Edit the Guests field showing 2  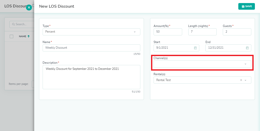(x=237, y=32)
